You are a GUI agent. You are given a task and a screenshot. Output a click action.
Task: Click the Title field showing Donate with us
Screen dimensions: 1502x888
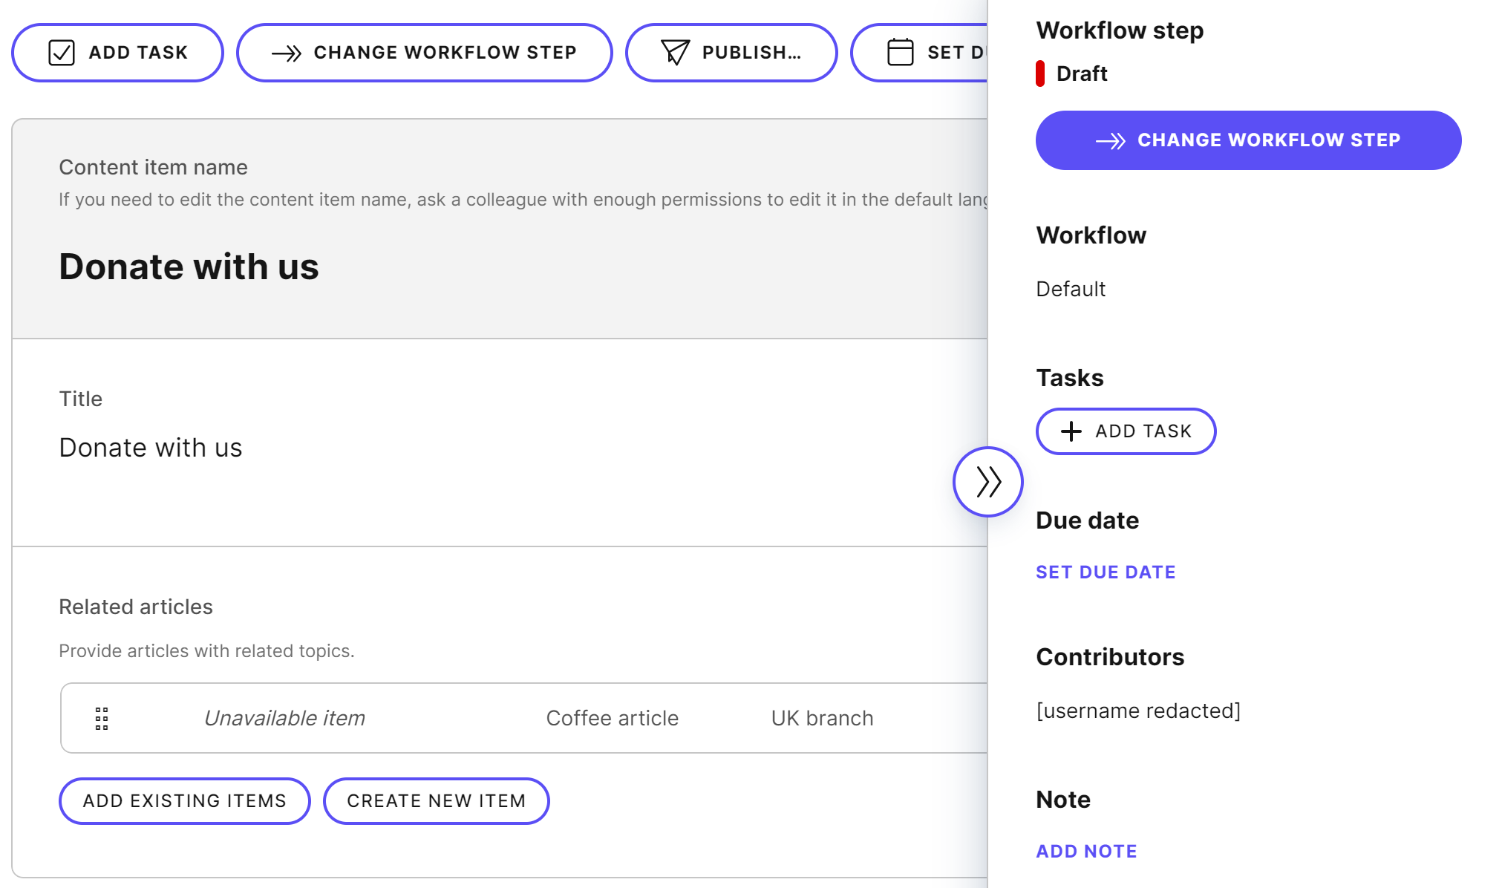point(151,447)
